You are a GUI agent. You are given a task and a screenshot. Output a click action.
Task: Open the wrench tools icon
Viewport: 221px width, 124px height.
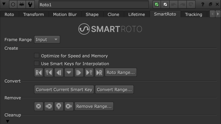[x=30, y=5]
